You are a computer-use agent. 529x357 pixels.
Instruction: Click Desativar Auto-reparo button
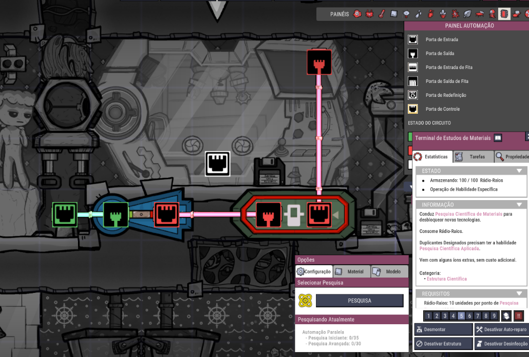(x=502, y=329)
